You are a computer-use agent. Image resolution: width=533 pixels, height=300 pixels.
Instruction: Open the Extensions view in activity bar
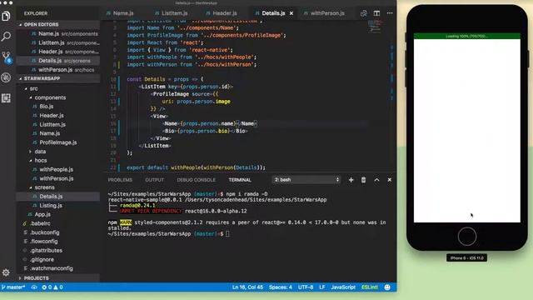pyautogui.click(x=6, y=98)
